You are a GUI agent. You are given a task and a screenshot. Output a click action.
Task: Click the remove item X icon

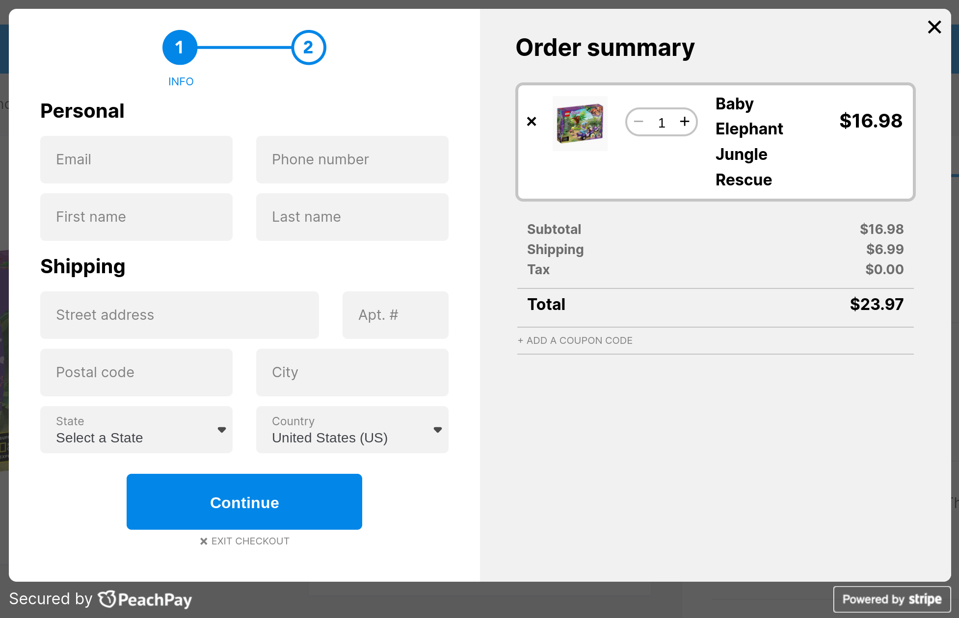pyautogui.click(x=531, y=122)
